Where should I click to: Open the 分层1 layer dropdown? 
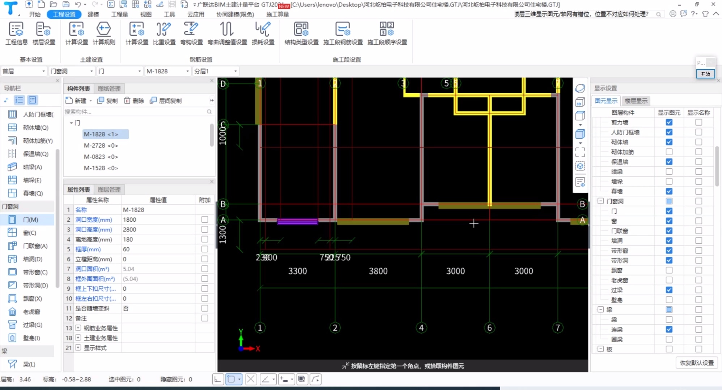216,71
